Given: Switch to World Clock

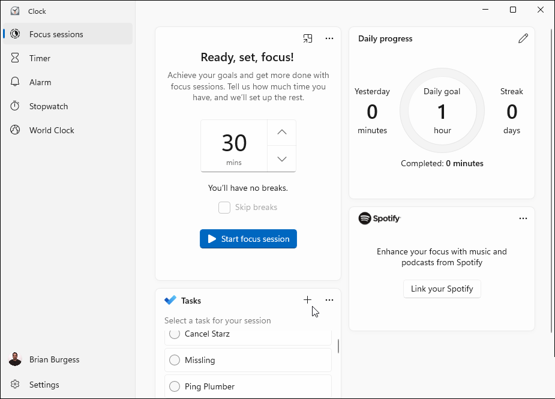Looking at the screenshot, I should pyautogui.click(x=51, y=130).
